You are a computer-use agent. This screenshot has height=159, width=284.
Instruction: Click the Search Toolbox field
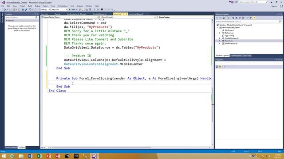[21, 17]
